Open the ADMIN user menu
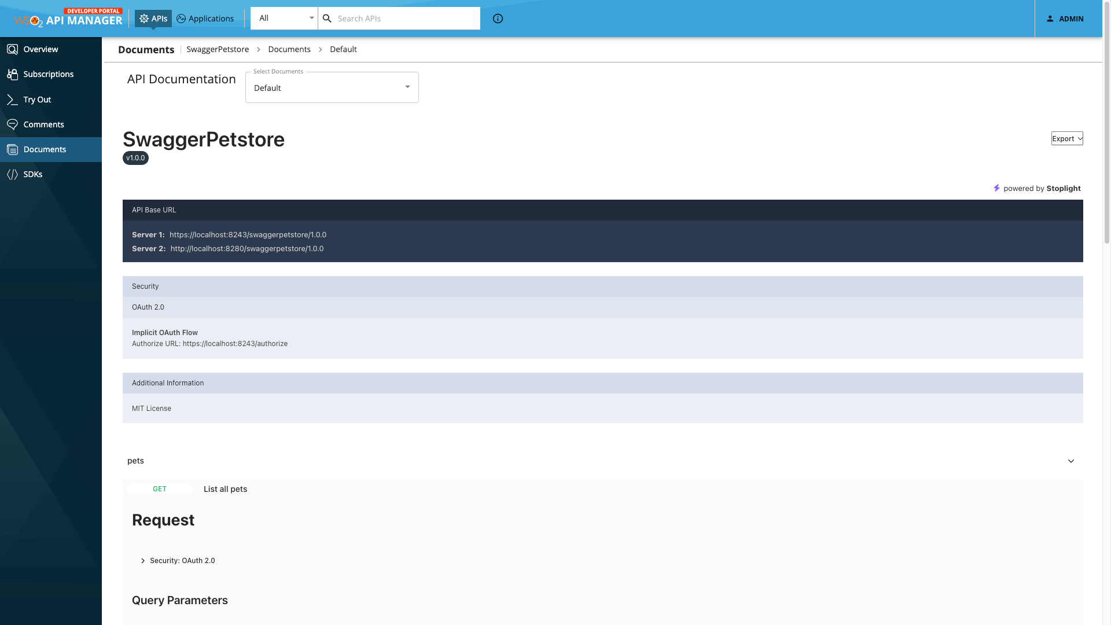This screenshot has height=625, width=1111. (1065, 19)
